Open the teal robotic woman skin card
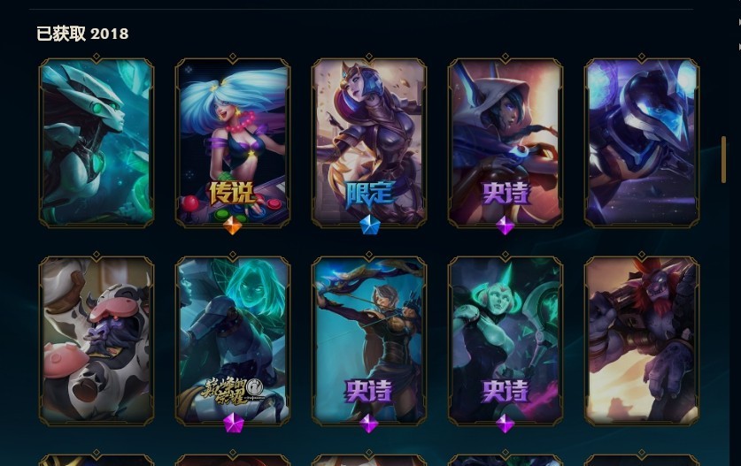Viewport: 741px width, 466px height. click(96, 142)
